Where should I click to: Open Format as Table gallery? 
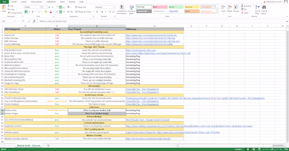tap(131, 10)
